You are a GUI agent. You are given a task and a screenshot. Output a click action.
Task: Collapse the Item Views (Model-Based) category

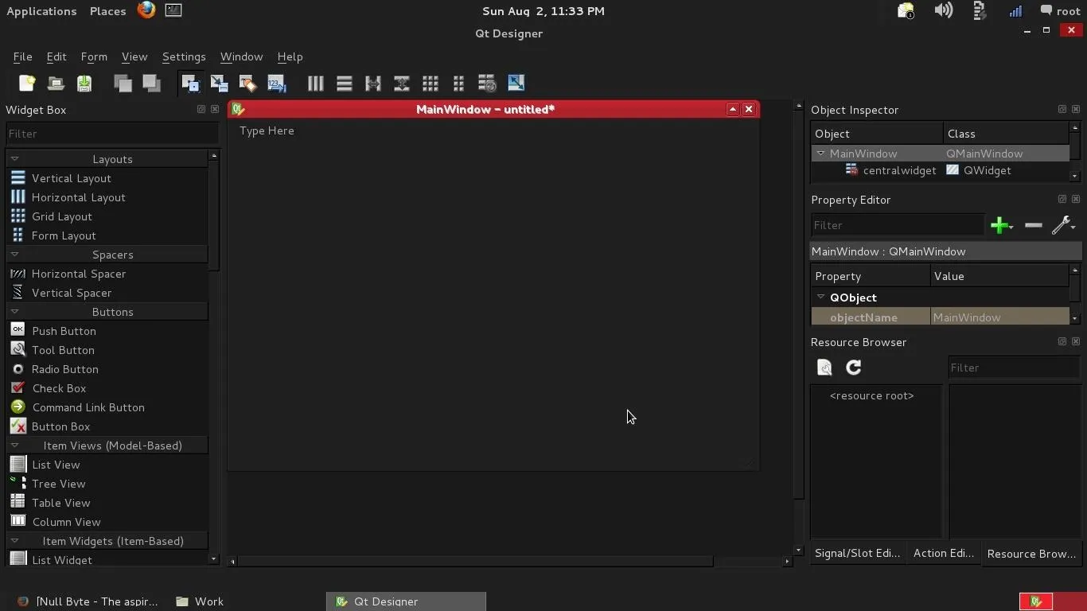pyautogui.click(x=14, y=446)
